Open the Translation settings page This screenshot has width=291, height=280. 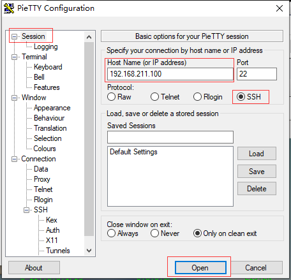point(50,128)
